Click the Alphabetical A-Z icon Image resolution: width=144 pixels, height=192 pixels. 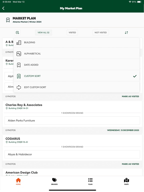[19, 54]
